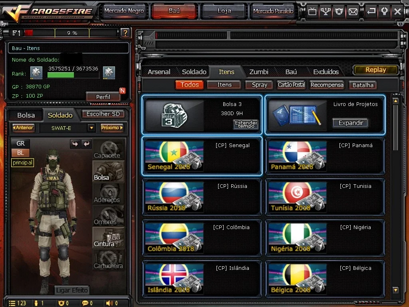Open the Loja shop
409x307 pixels.
(224, 11)
